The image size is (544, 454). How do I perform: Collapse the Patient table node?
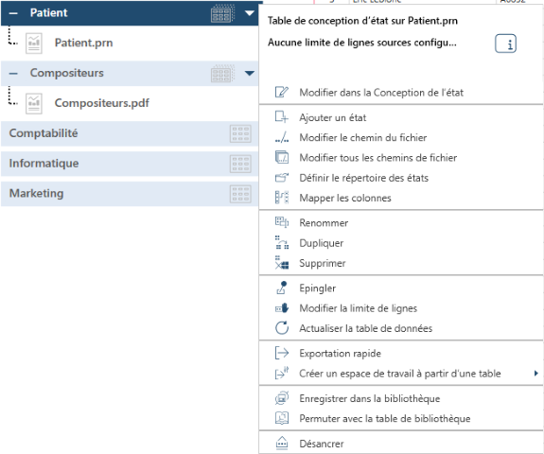pos(13,13)
